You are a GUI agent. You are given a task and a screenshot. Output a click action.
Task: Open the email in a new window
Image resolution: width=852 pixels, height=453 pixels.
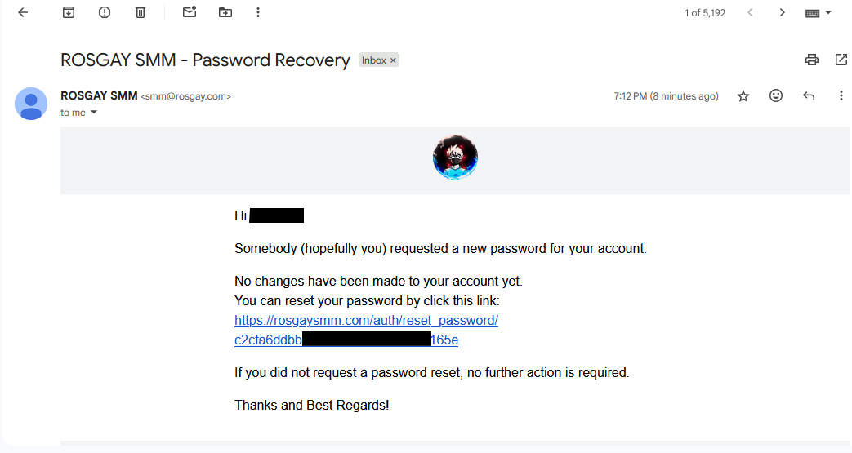coord(841,60)
